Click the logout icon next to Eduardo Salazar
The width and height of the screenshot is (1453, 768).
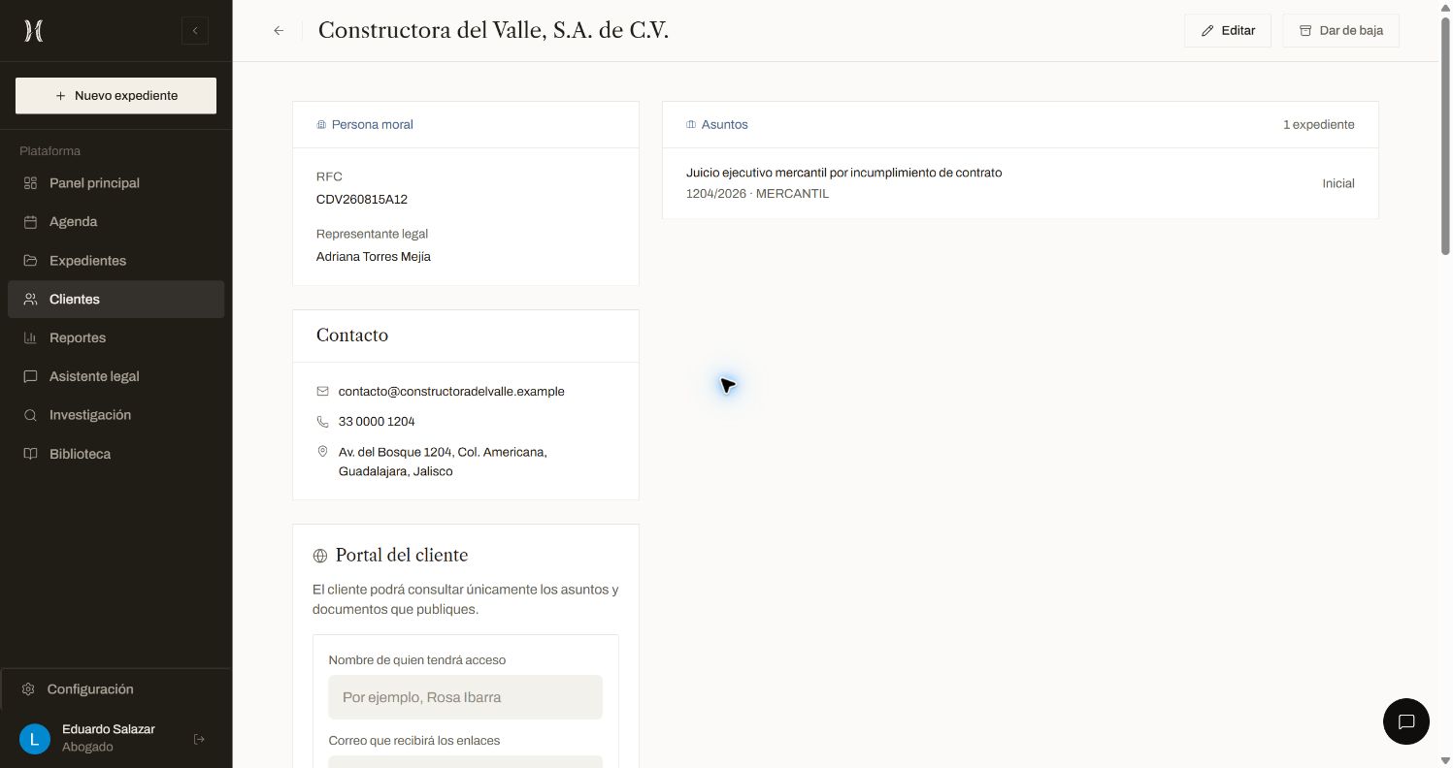pyautogui.click(x=199, y=739)
